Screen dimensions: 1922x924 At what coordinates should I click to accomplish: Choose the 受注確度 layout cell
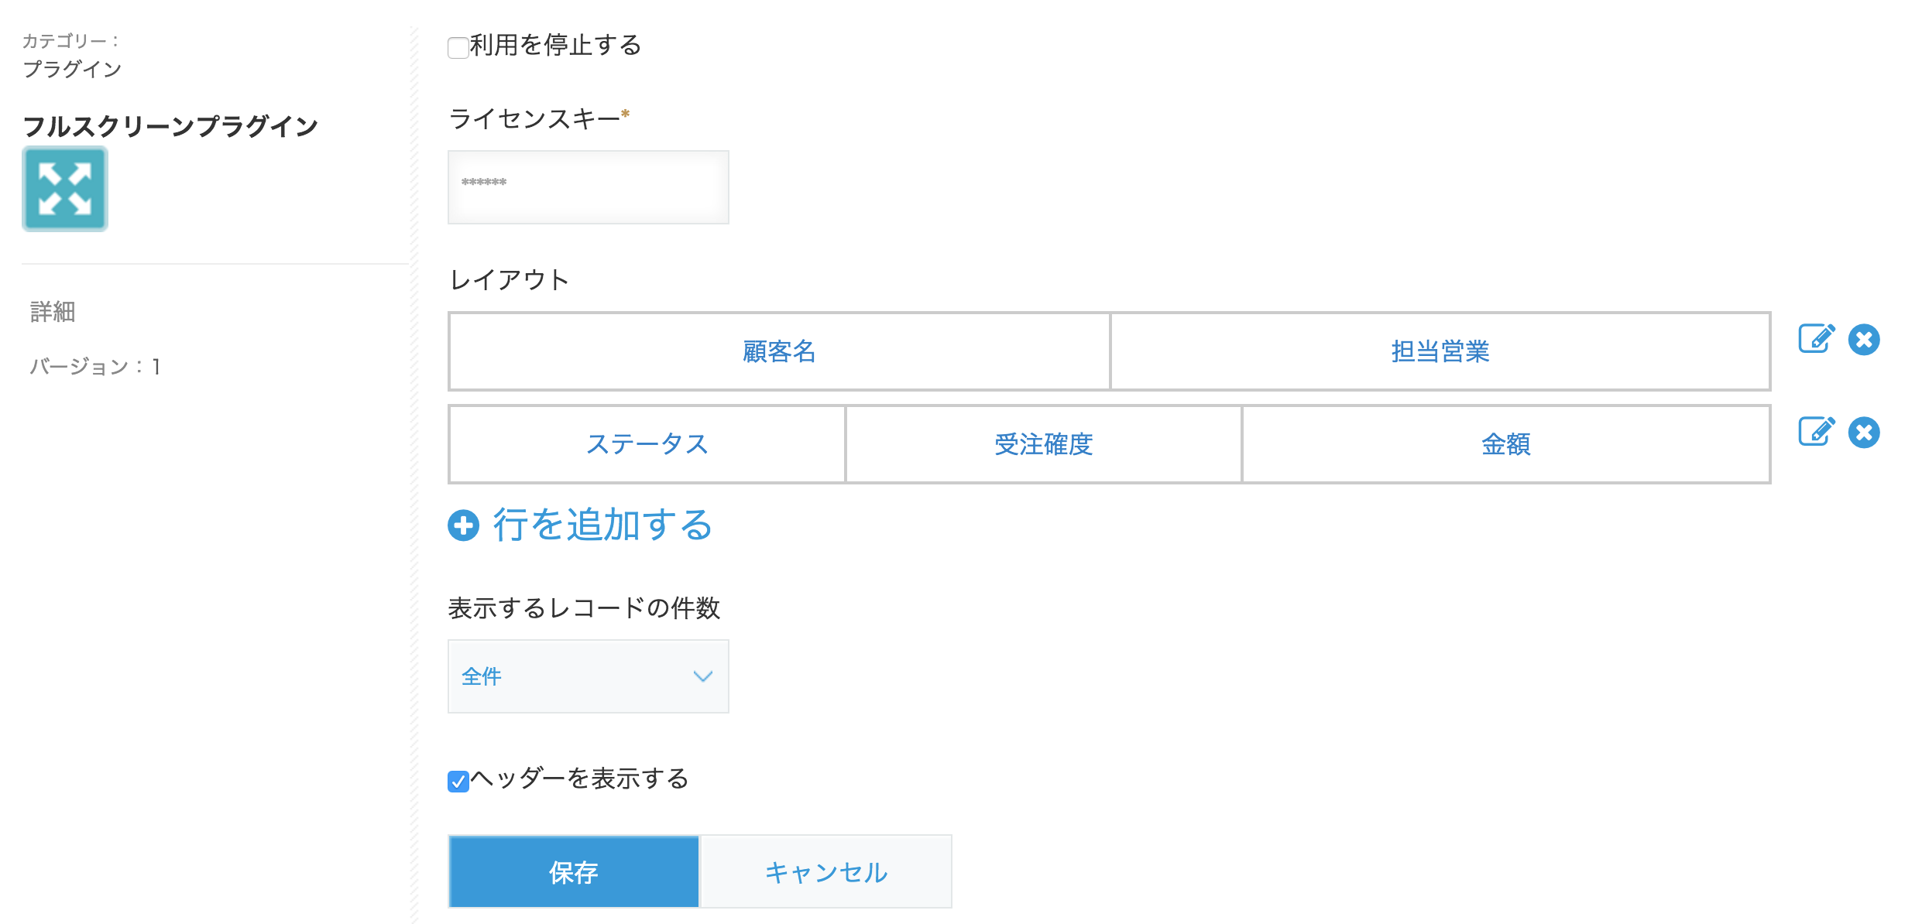(1043, 444)
